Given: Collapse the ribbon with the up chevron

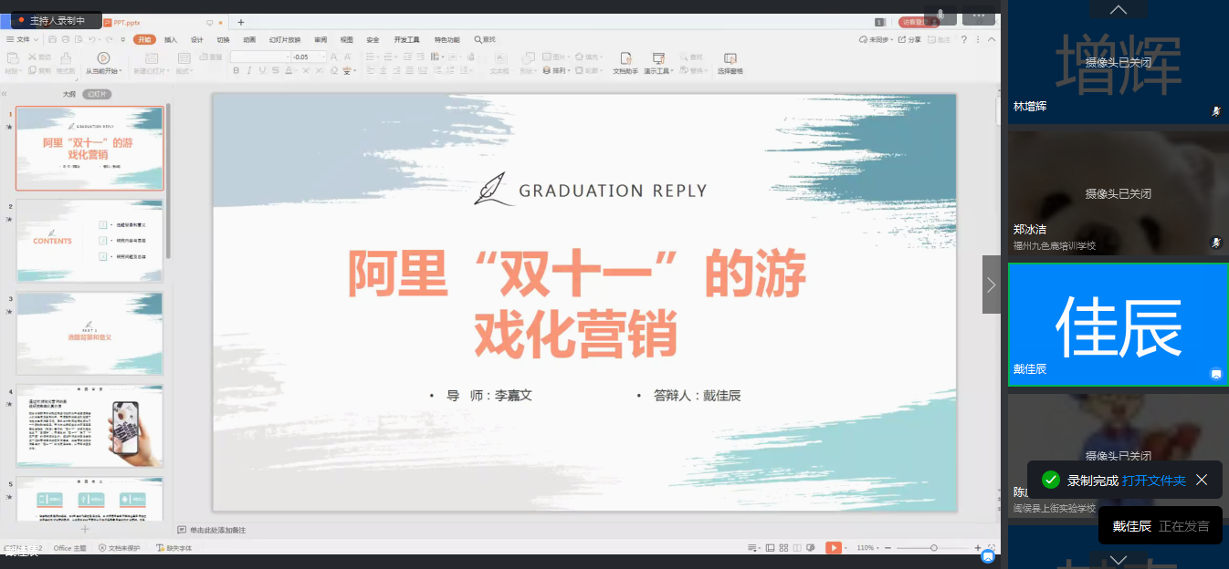Looking at the screenshot, I should coord(993,40).
